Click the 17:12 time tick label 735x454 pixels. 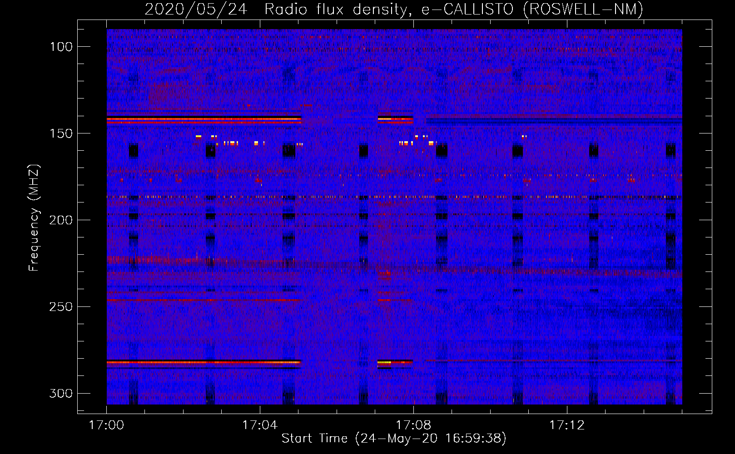click(567, 425)
